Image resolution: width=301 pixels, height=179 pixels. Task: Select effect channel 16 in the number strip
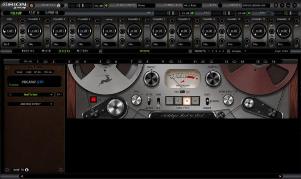pos(273,62)
